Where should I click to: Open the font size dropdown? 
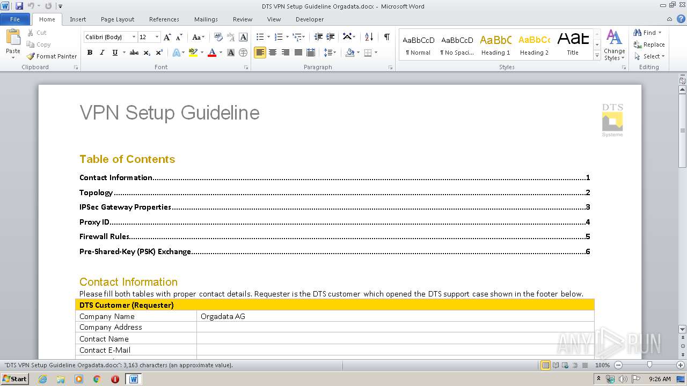coord(157,37)
